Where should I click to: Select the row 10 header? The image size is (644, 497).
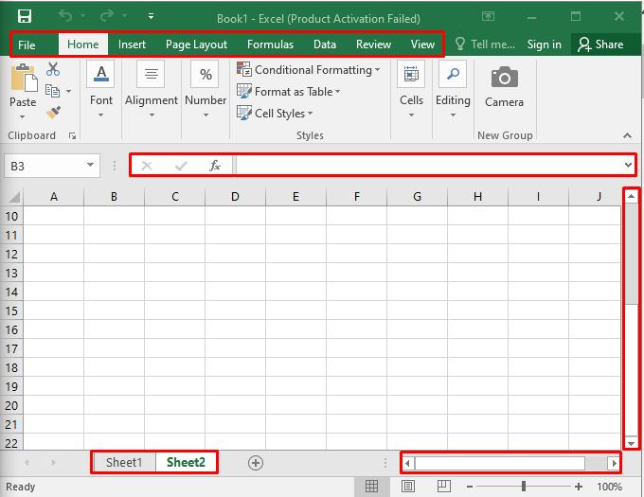[x=11, y=216]
